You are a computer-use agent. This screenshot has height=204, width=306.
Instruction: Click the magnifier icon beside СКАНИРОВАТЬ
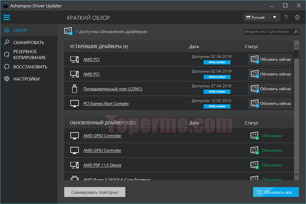coord(7,42)
